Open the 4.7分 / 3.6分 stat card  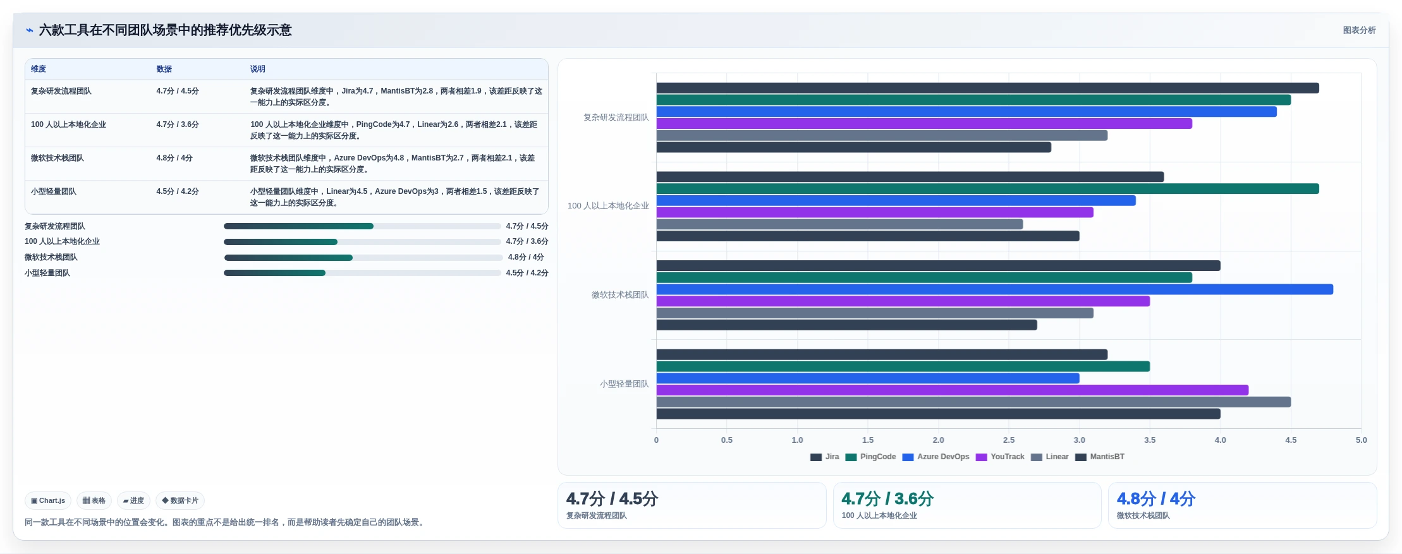pos(967,505)
